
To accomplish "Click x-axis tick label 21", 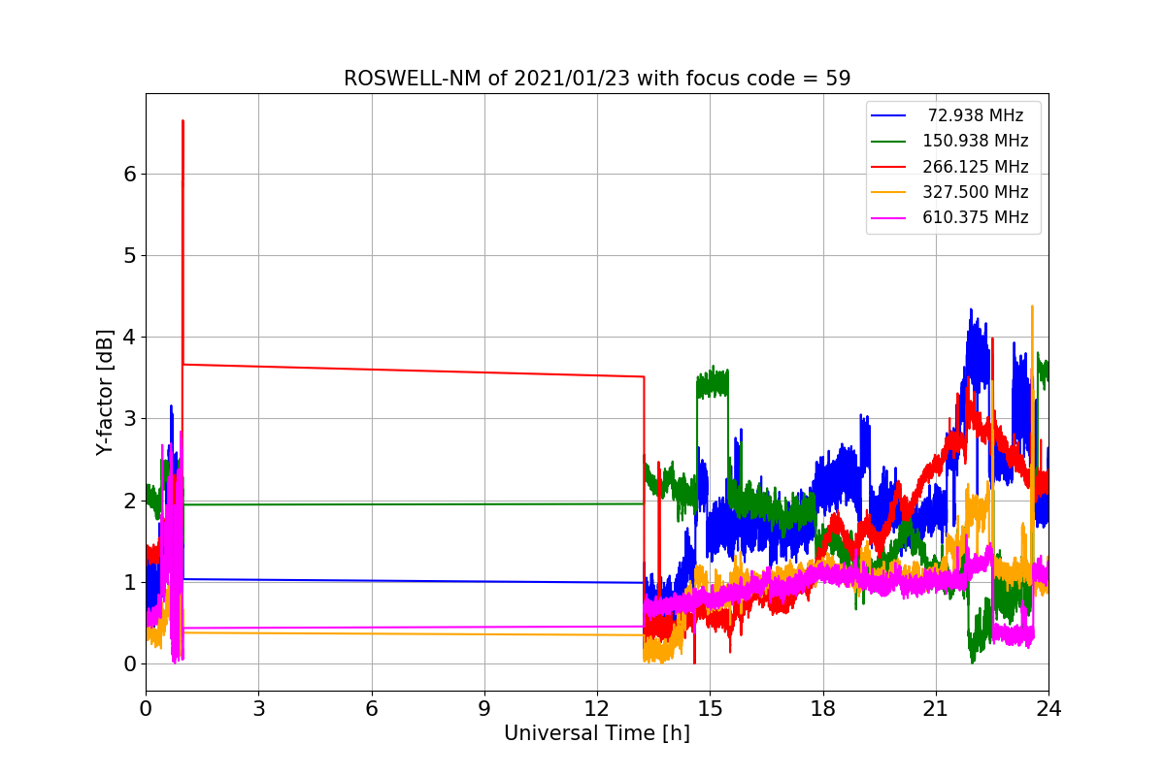I will click(x=936, y=708).
